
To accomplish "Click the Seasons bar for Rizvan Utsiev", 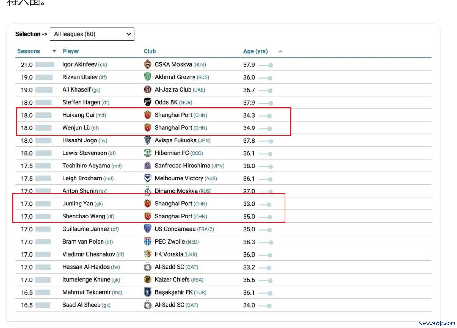I will [44, 77].
